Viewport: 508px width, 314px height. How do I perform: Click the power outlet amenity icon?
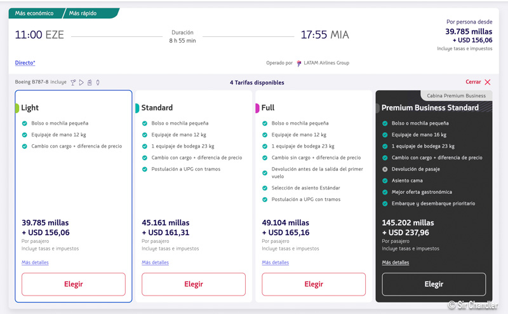point(98,83)
